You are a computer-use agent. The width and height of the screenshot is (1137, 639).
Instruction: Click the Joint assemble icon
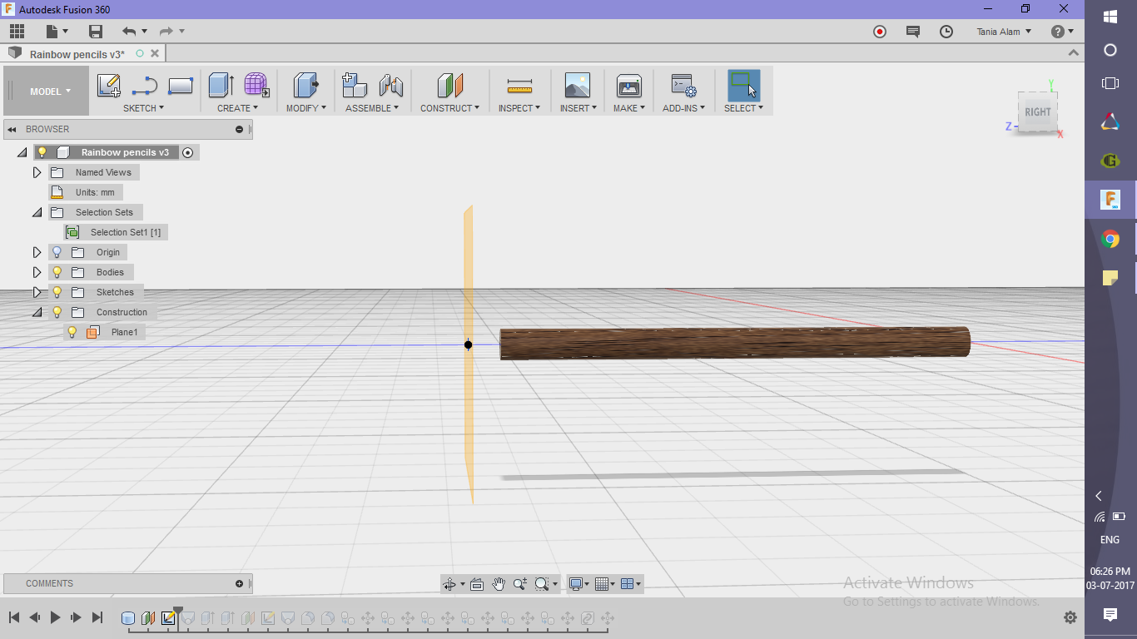click(x=390, y=86)
